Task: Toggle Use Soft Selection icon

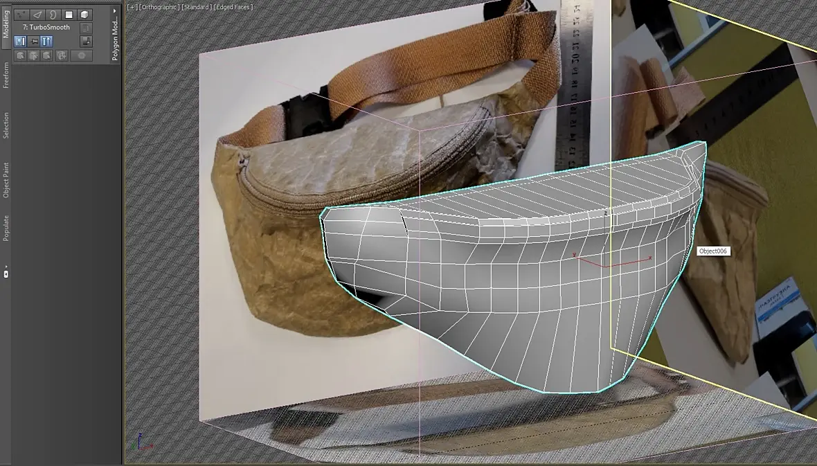Action: (81, 55)
